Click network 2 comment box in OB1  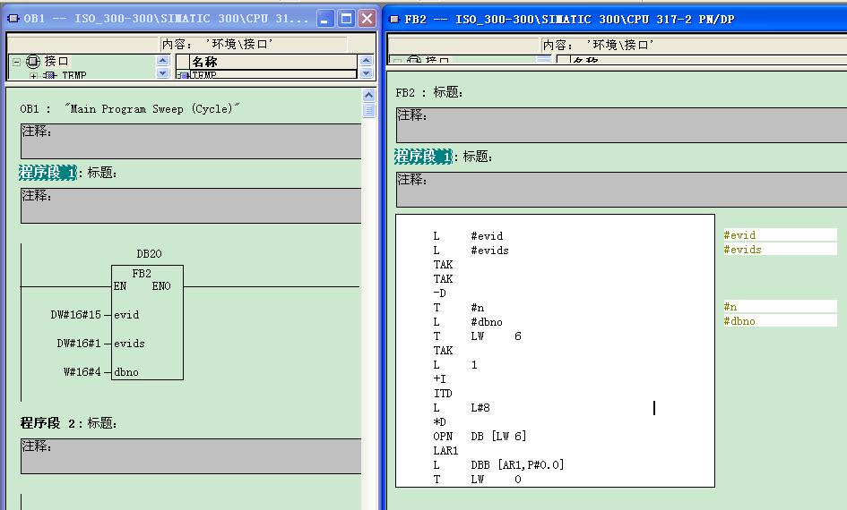pos(191,456)
